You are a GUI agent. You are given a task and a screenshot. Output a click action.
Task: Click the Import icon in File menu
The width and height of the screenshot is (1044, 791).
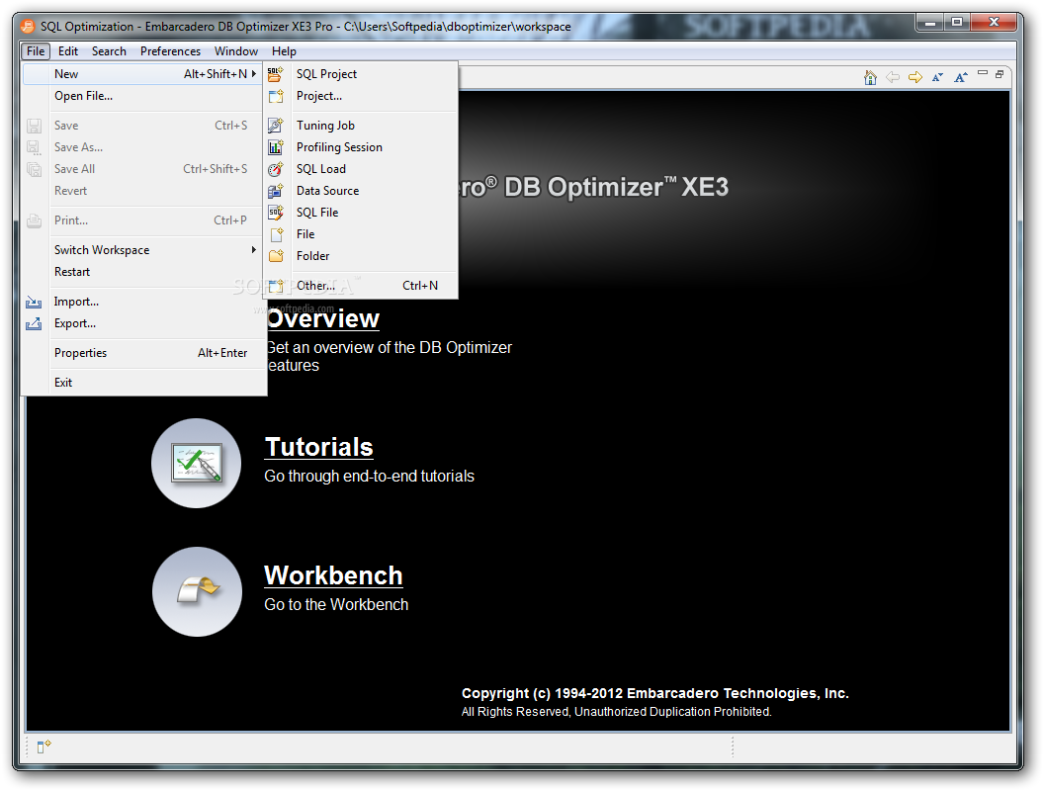[34, 302]
